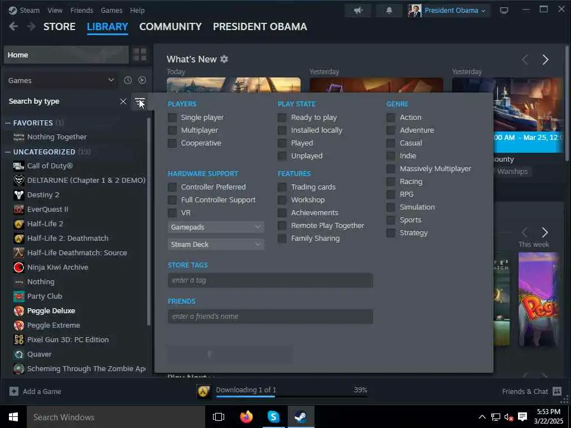Switch to the STORE tab

pyautogui.click(x=59, y=27)
